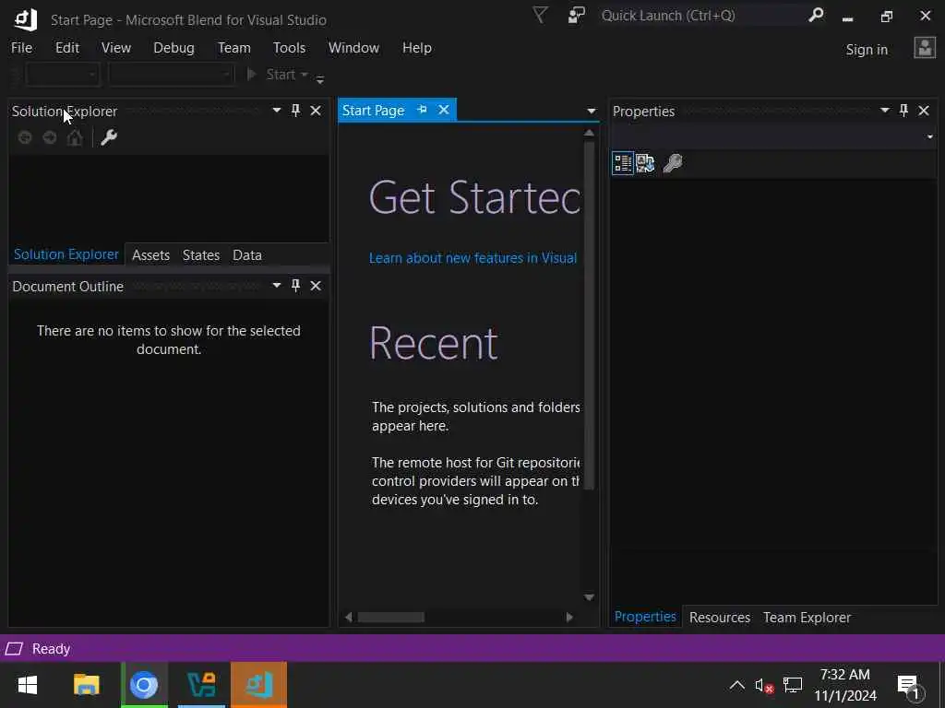Click the Start Page scroll down arrow
Viewport: 945px width, 708px height.
tap(590, 597)
